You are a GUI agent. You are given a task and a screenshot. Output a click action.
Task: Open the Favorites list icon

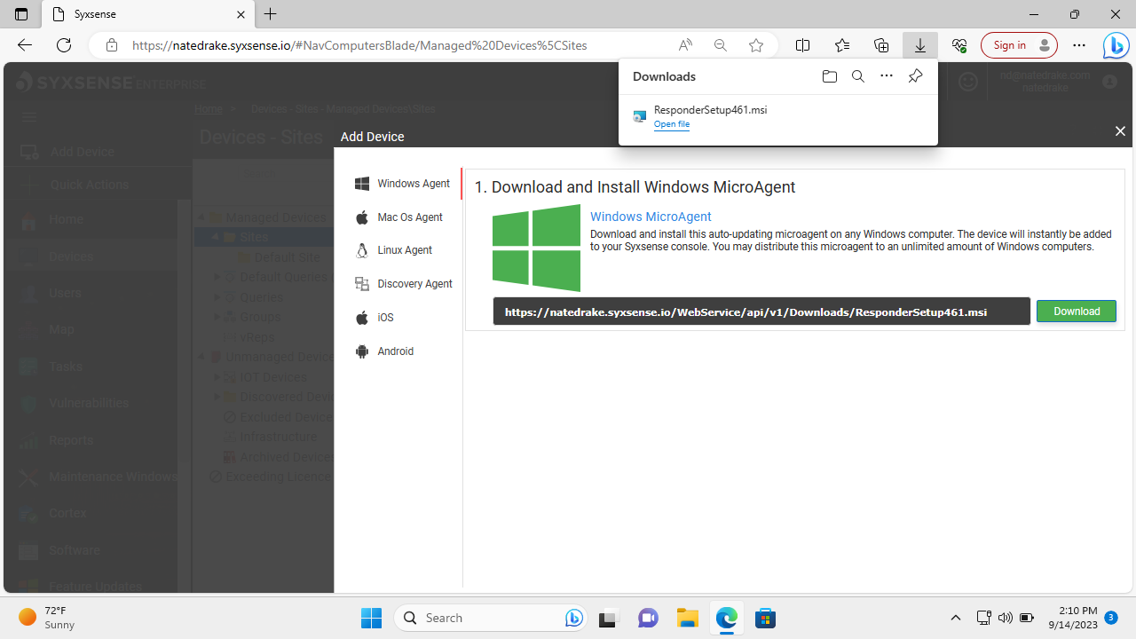pyautogui.click(x=842, y=45)
